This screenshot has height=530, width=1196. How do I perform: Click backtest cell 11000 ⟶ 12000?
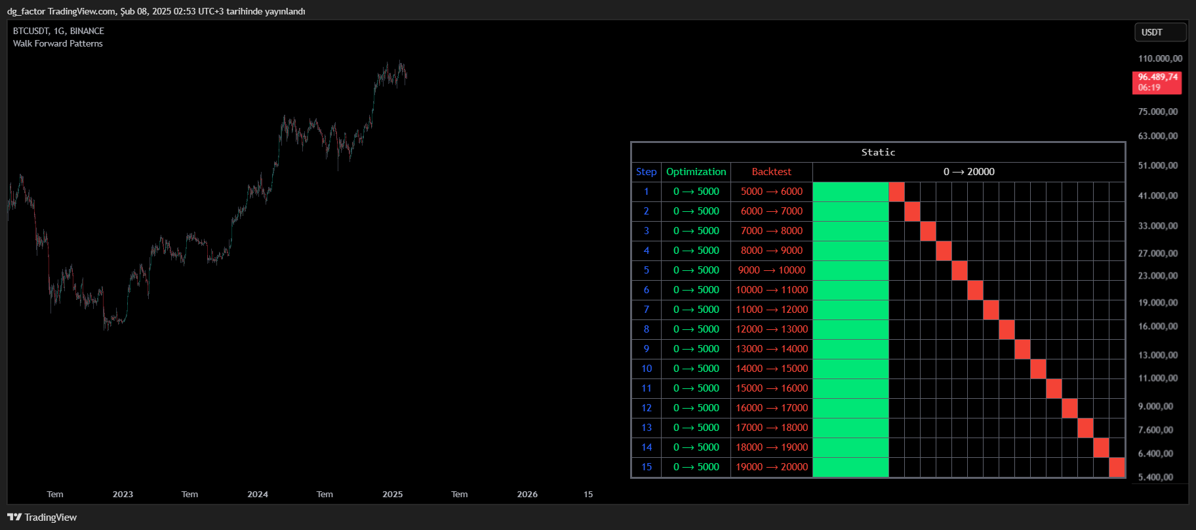tap(772, 310)
